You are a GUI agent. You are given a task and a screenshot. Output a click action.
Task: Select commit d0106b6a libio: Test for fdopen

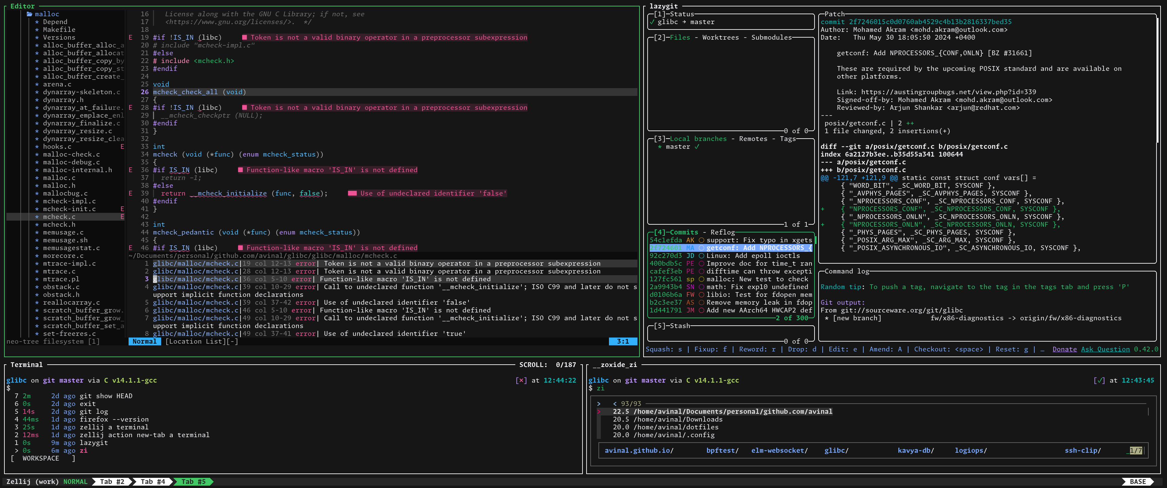click(x=731, y=295)
